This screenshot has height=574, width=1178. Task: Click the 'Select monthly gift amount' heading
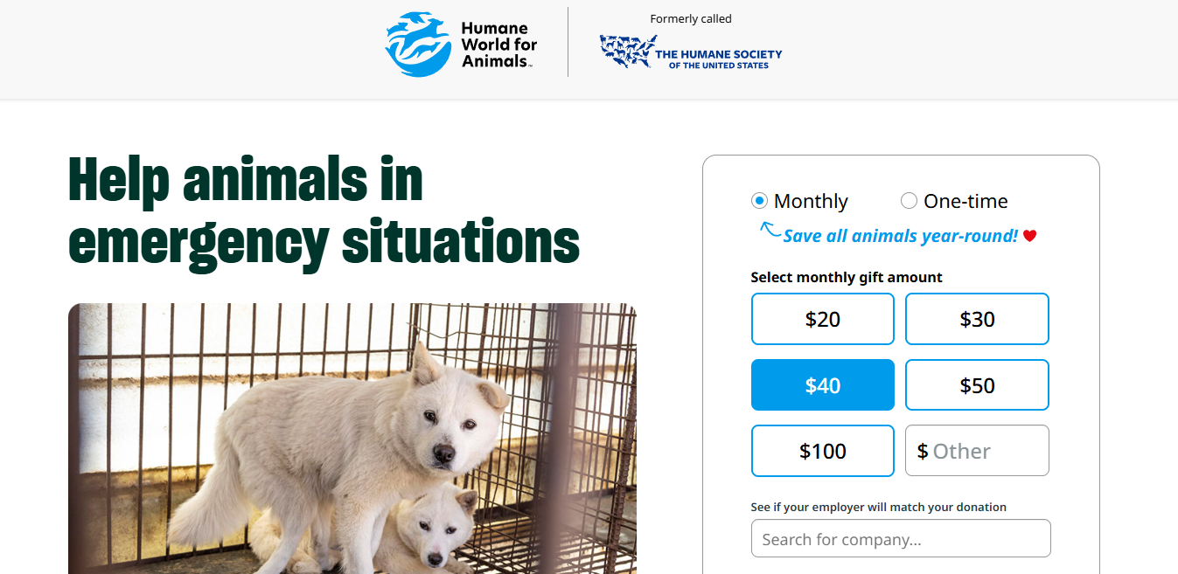click(x=846, y=277)
